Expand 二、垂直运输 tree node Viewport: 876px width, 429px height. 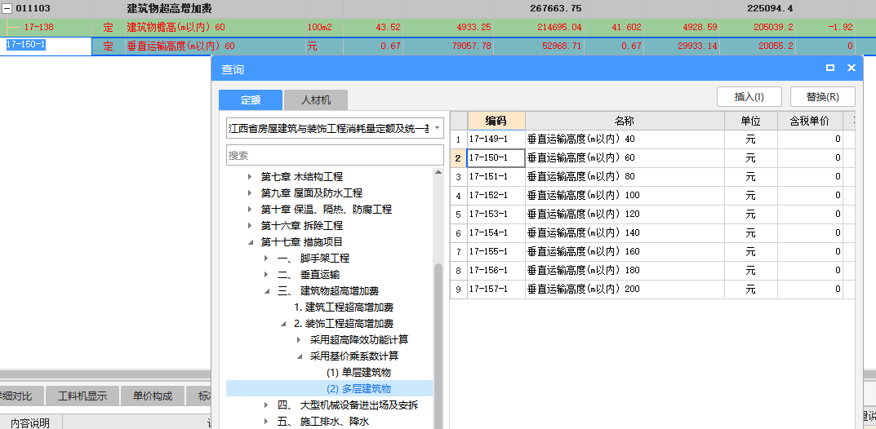266,275
